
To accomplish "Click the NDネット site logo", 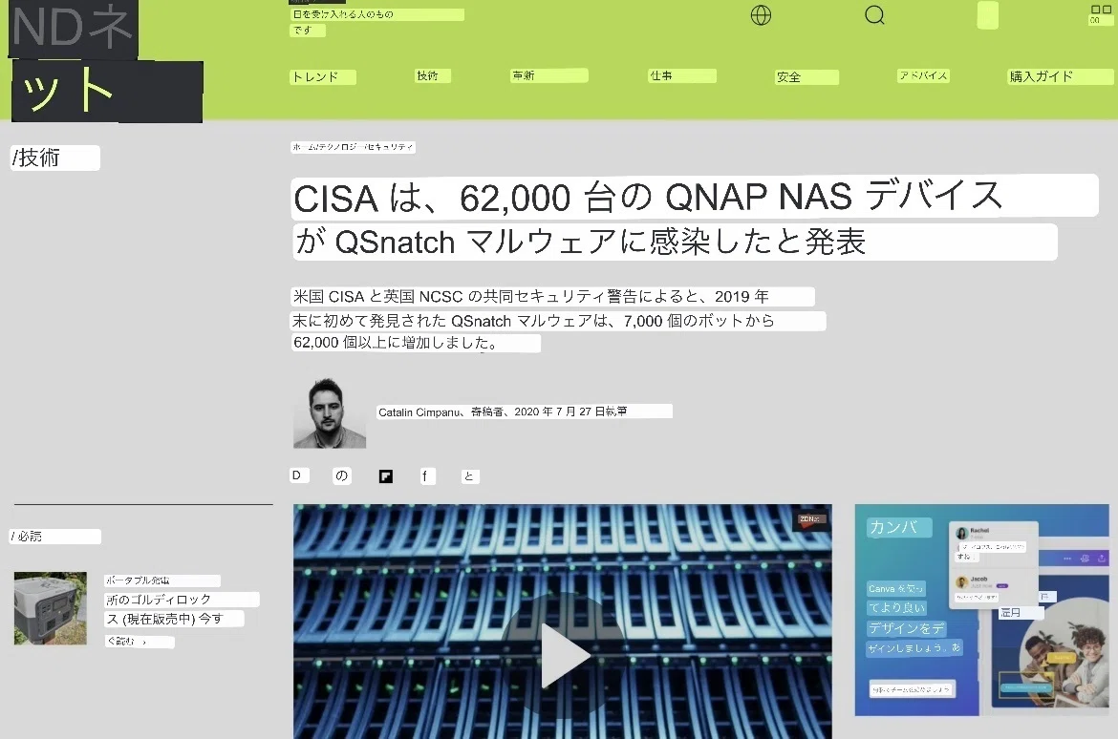I will pyautogui.click(x=107, y=61).
